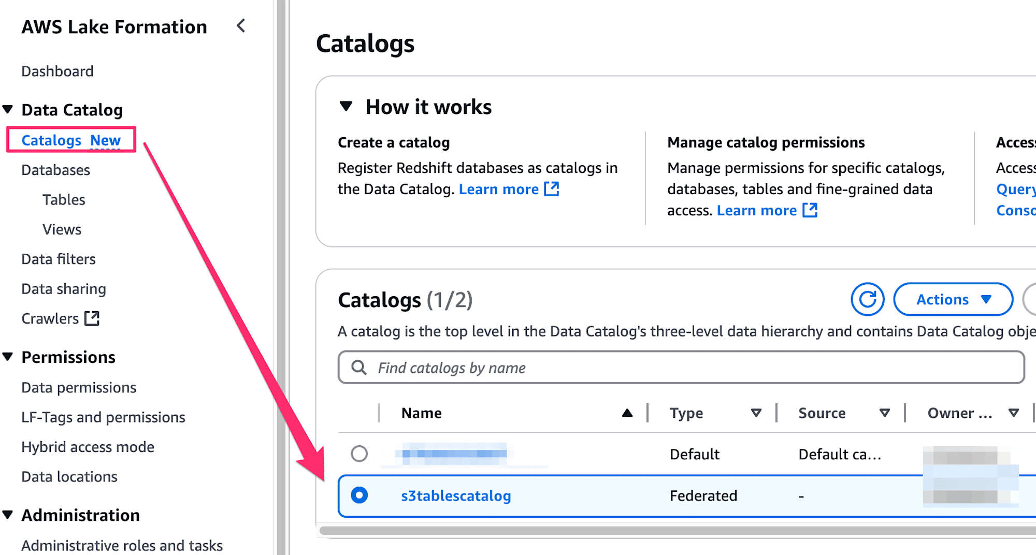Click the search magnifier icon
Viewport: 1036px width, 555px height.
359,368
